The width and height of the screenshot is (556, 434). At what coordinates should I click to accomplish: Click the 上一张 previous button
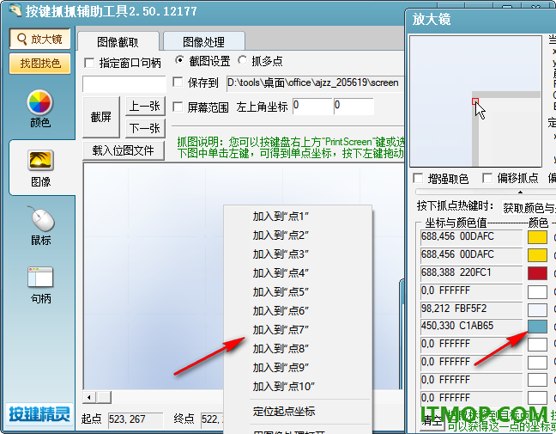pyautogui.click(x=145, y=106)
